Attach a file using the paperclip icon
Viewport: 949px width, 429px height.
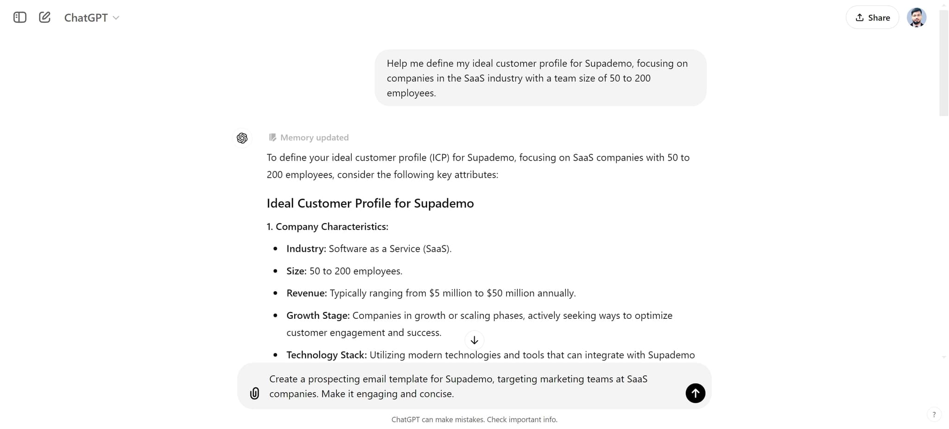(x=254, y=393)
